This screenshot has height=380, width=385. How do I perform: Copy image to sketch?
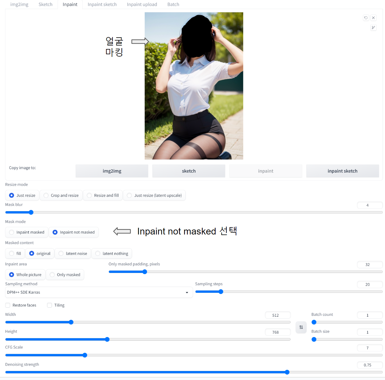189,171
